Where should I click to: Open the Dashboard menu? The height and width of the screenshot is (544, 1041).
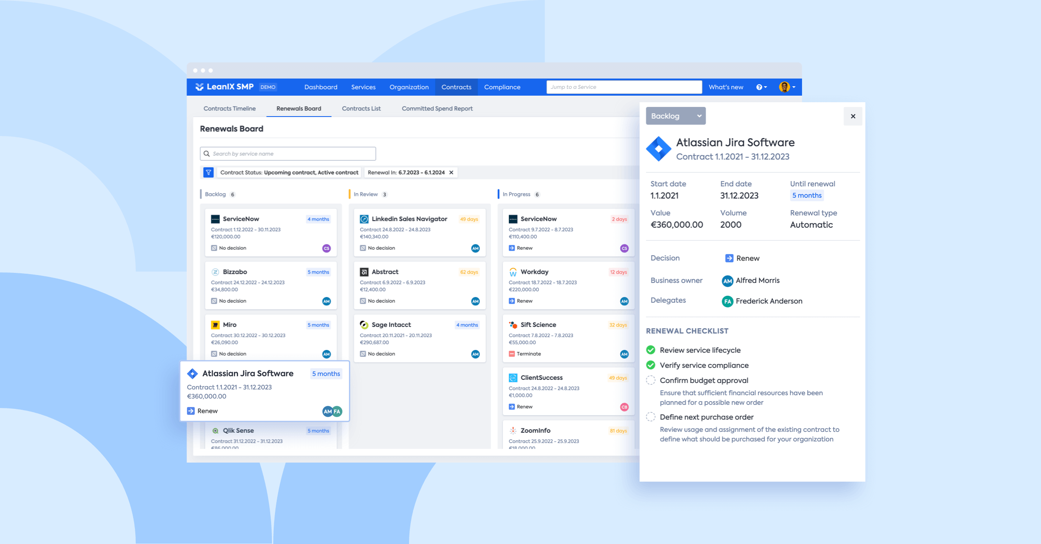coord(321,87)
